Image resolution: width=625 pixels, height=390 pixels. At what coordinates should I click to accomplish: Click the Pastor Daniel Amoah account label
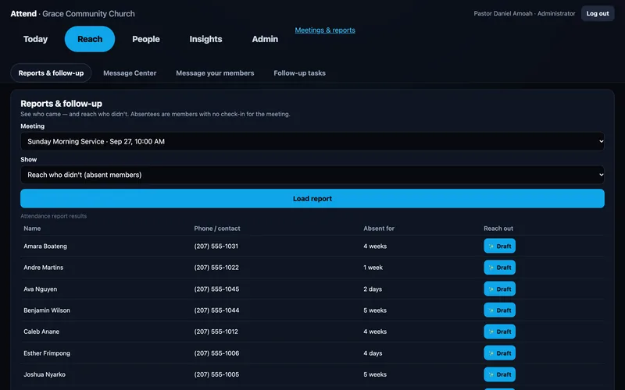point(524,13)
